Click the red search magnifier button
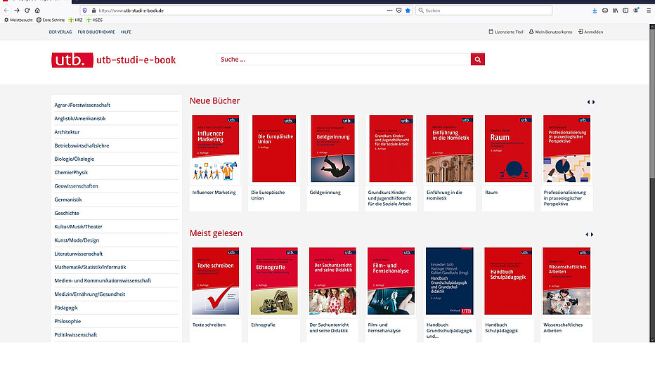The height and width of the screenshot is (385, 655). click(x=477, y=59)
